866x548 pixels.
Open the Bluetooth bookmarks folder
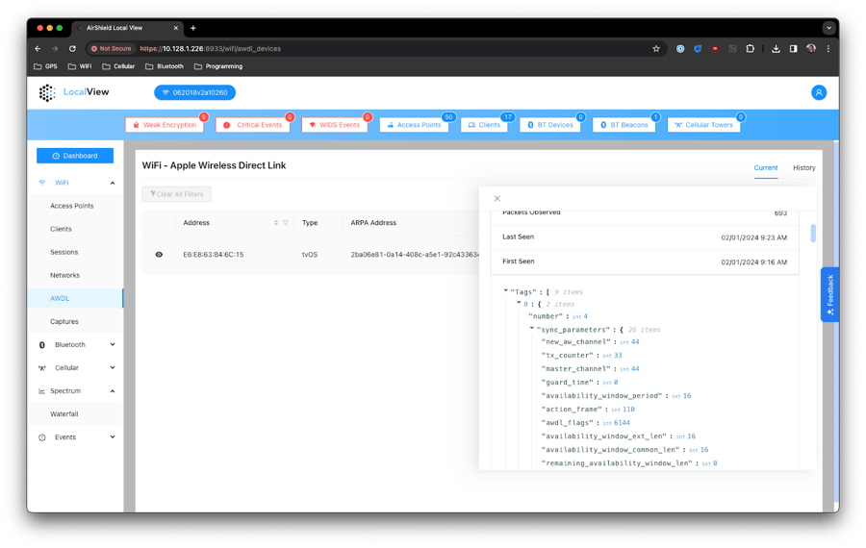[165, 66]
